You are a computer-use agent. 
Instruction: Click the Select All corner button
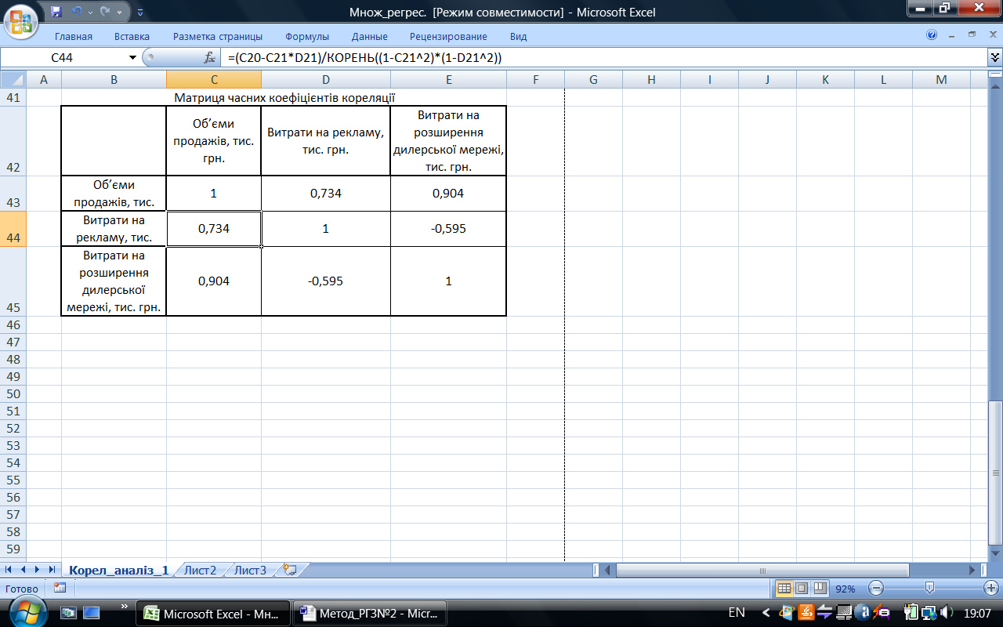[x=13, y=79]
